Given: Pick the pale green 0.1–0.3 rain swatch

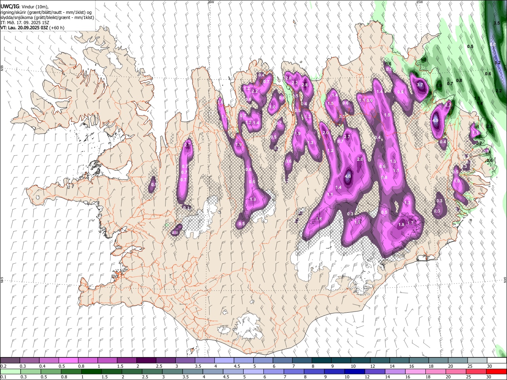Looking at the screenshot, I should 10,372.
